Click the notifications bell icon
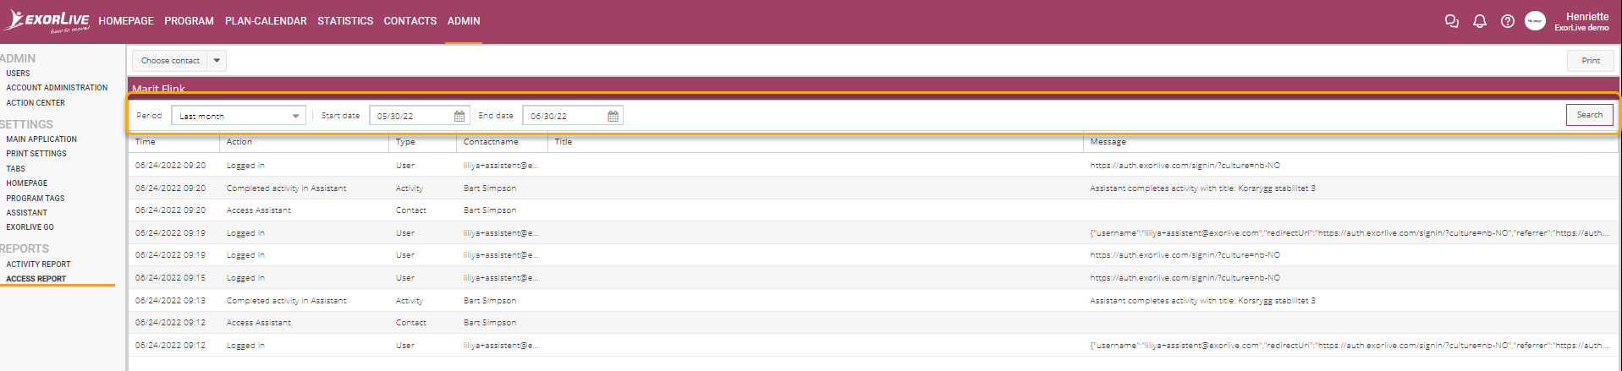This screenshot has width=1622, height=371. 1480,22
